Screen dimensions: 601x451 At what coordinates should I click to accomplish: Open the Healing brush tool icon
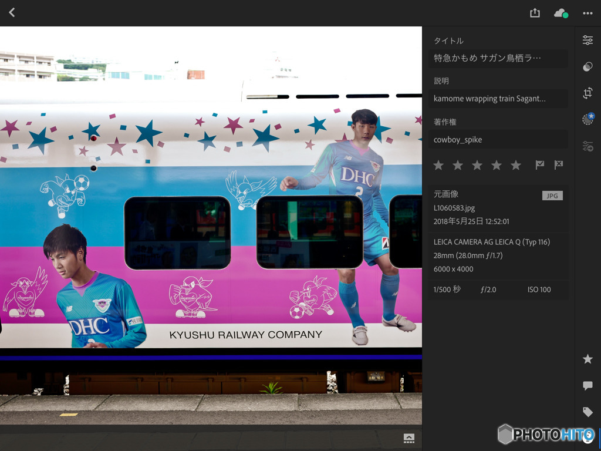(588, 66)
